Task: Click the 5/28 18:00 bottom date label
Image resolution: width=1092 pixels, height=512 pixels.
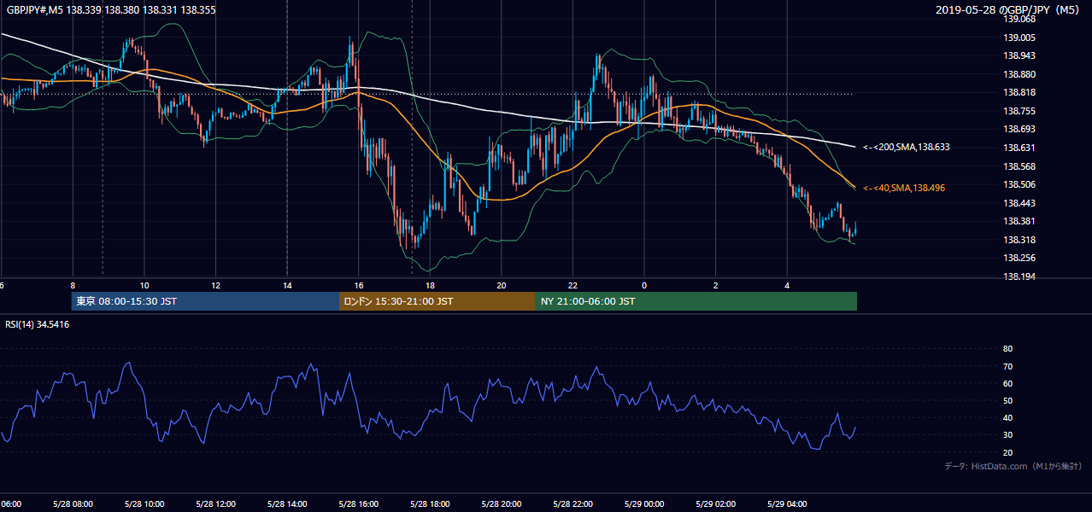Action: click(x=430, y=503)
